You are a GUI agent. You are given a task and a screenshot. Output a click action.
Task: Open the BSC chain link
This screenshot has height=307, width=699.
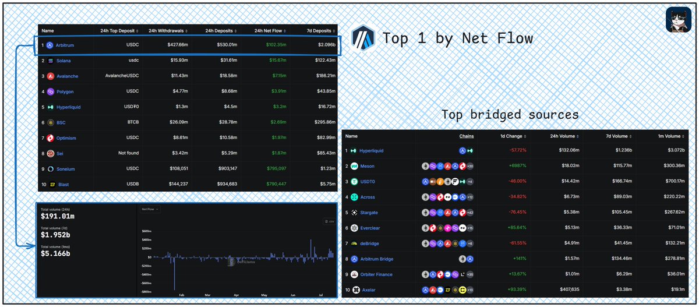point(62,123)
